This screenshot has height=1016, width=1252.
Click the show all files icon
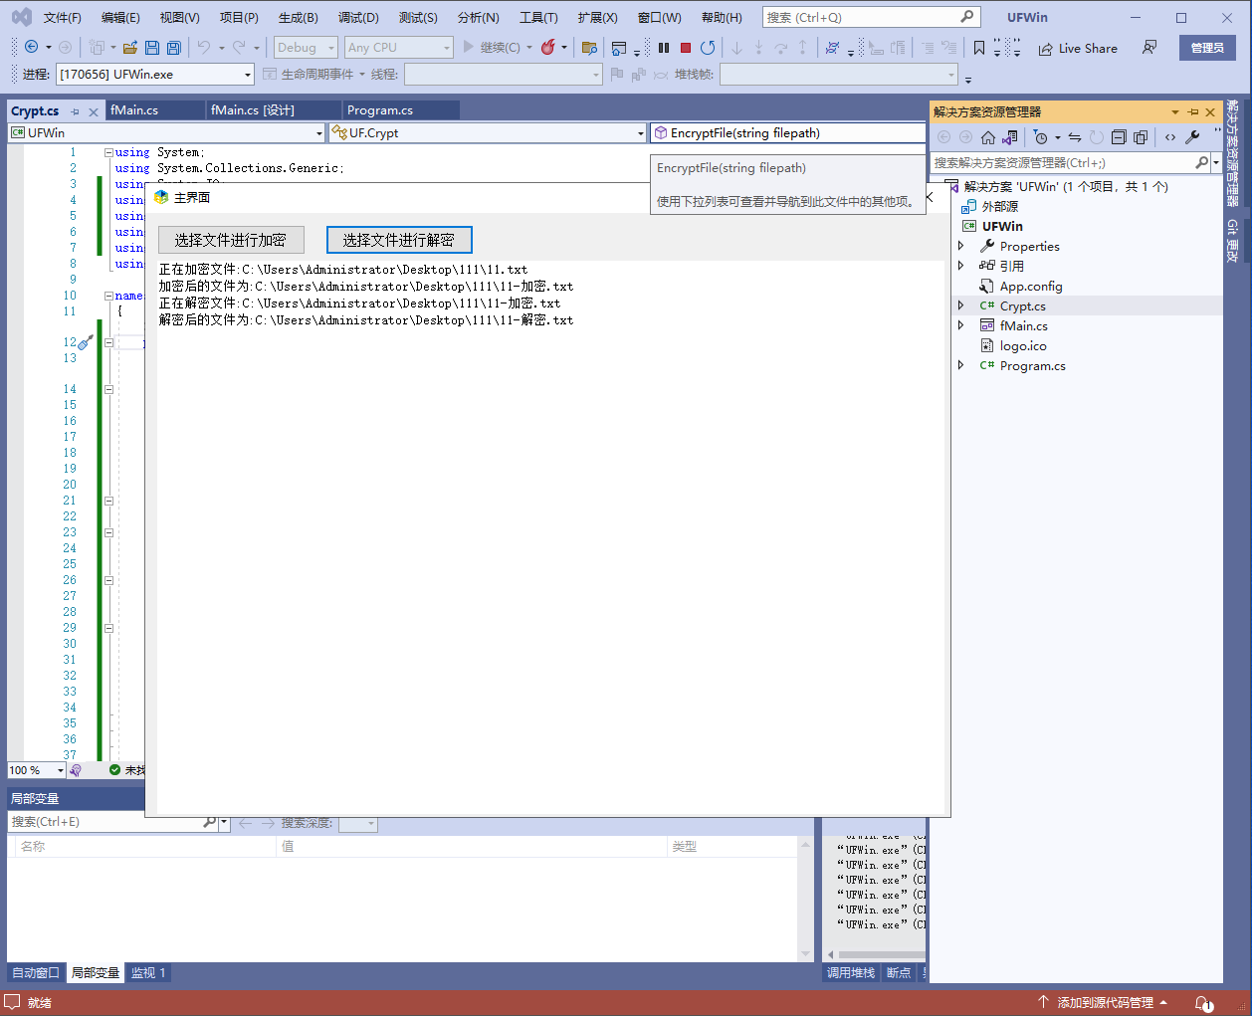click(x=1141, y=137)
